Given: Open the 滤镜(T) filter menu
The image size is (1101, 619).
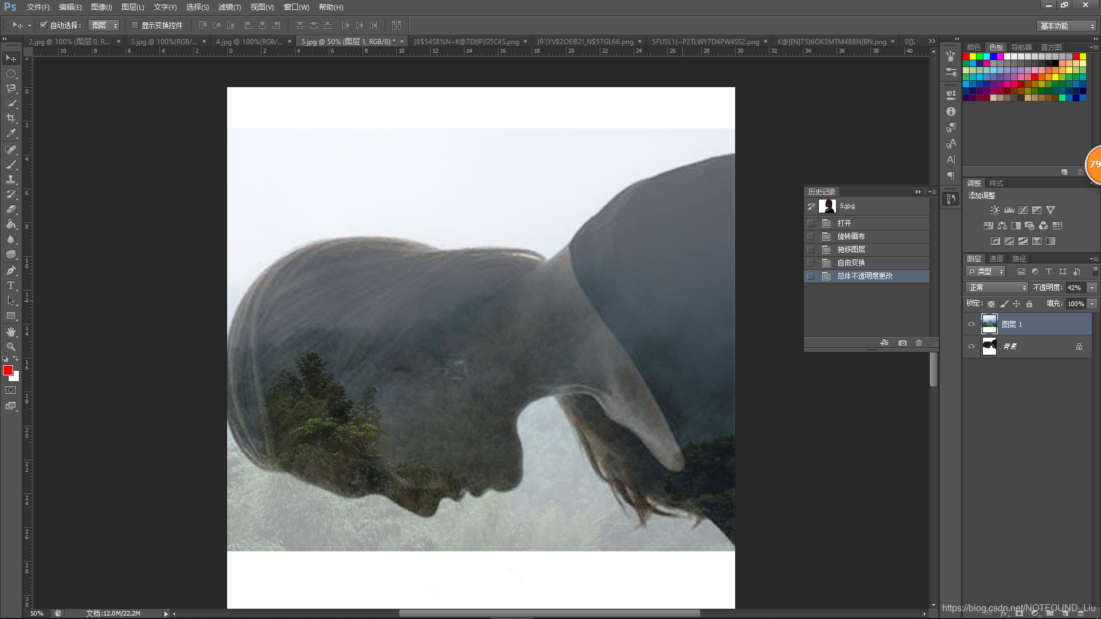Looking at the screenshot, I should [229, 7].
